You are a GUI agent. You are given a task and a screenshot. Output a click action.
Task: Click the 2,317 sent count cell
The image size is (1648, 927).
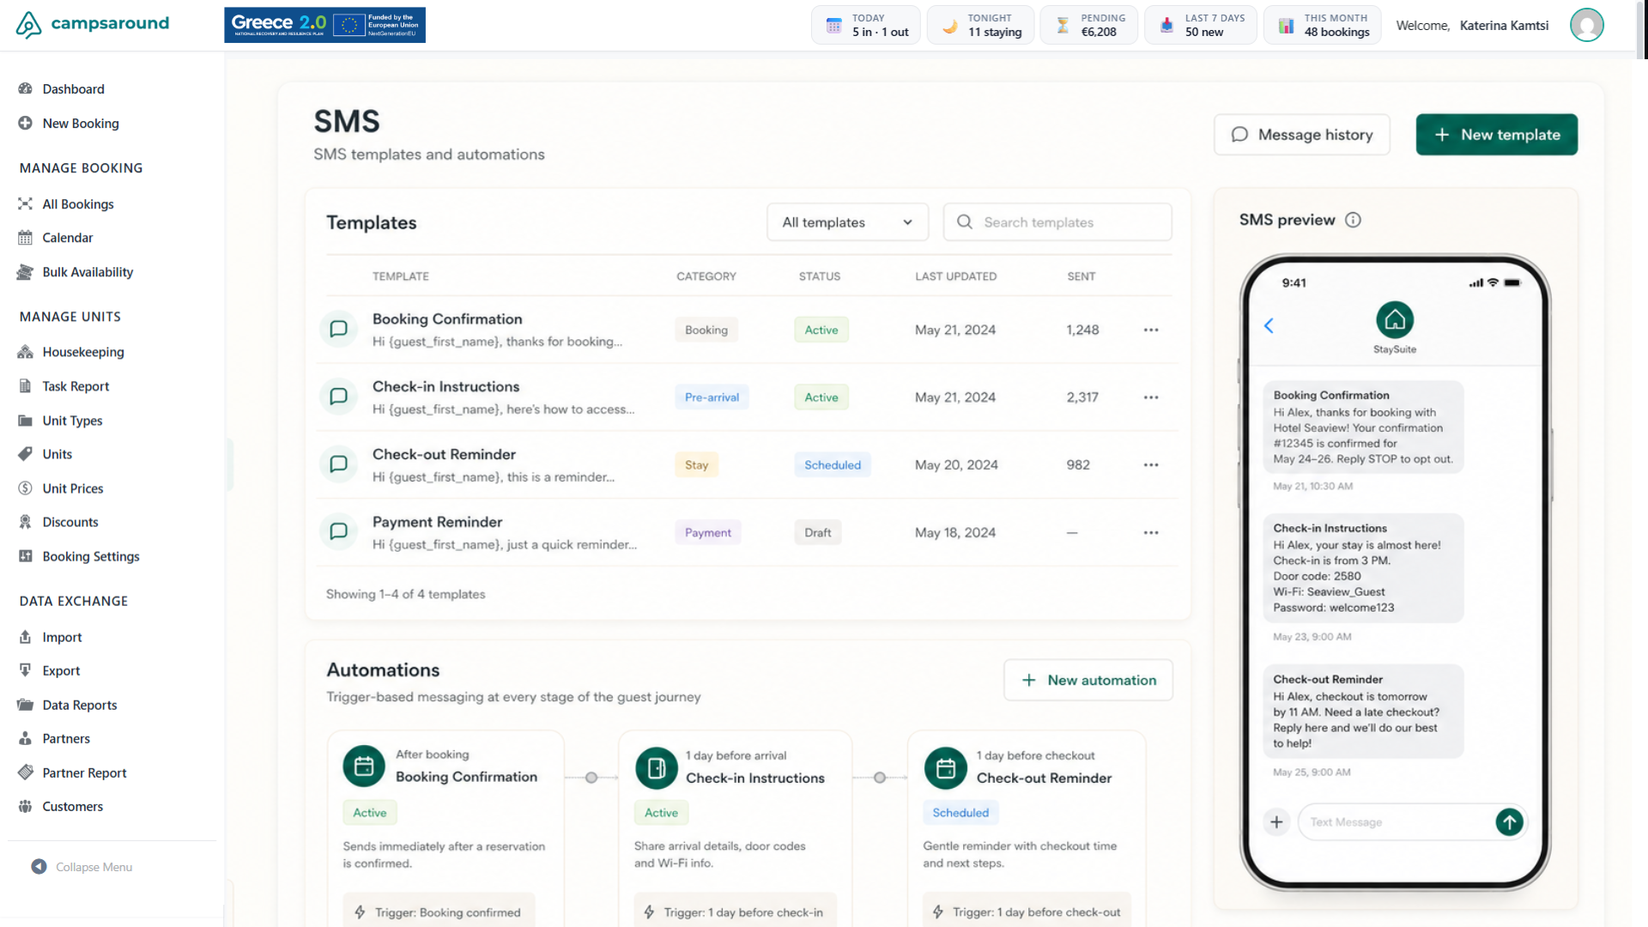[1082, 397]
